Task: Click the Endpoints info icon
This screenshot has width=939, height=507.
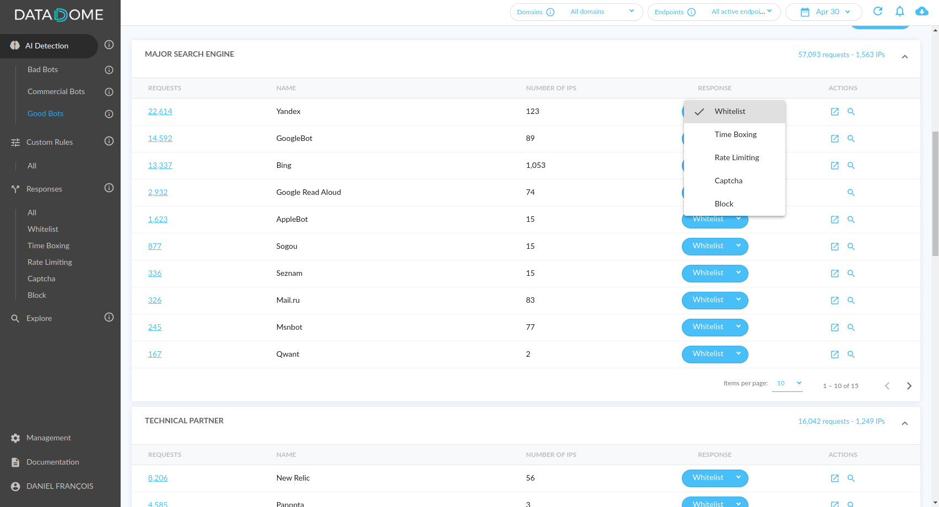Action: coord(692,12)
